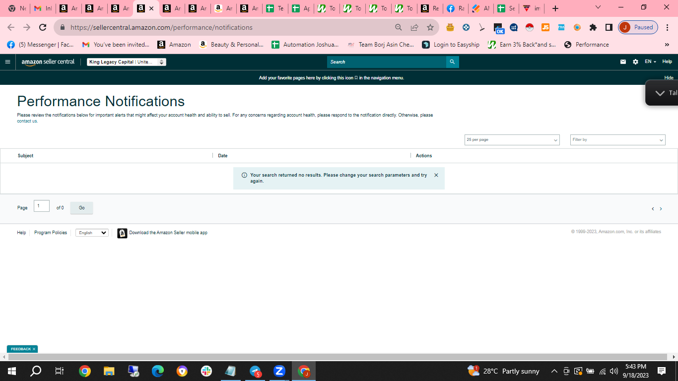Screen dimensions: 678x381
Task: Open the Windows notification center
Action: 662,371
